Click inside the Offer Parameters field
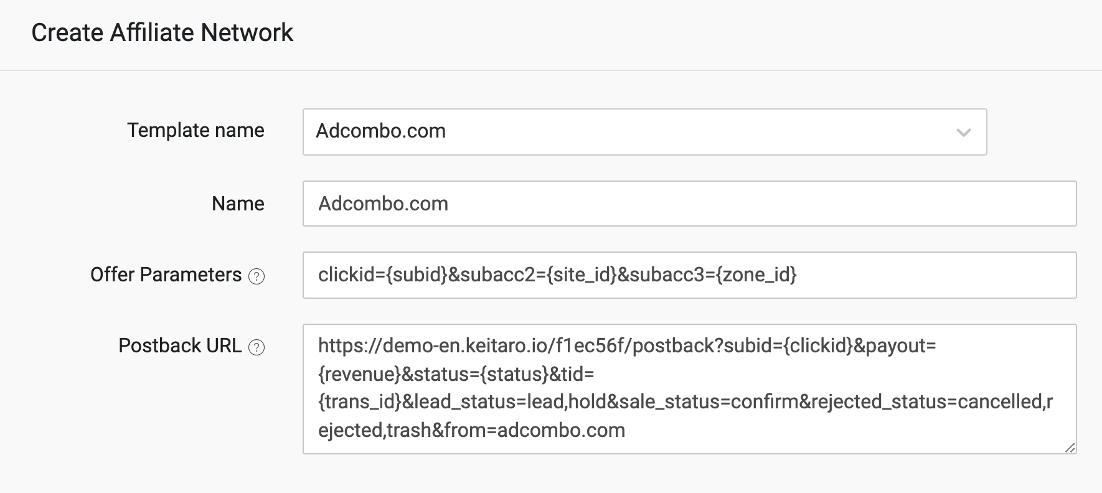The width and height of the screenshot is (1102, 493). tap(689, 275)
